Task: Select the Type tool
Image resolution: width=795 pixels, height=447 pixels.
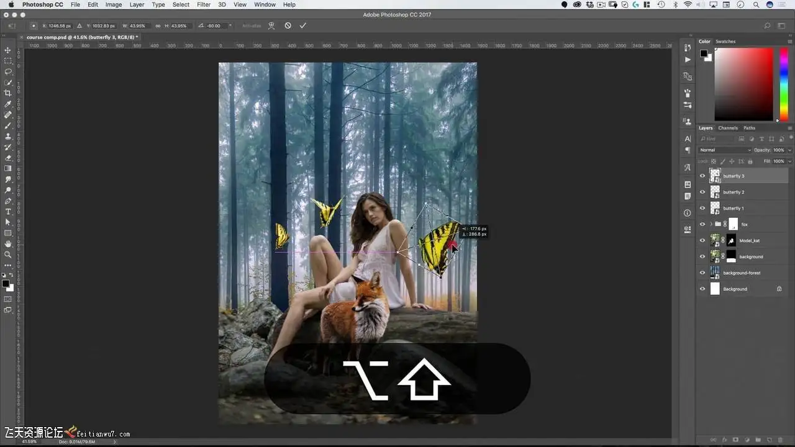Action: (8, 212)
